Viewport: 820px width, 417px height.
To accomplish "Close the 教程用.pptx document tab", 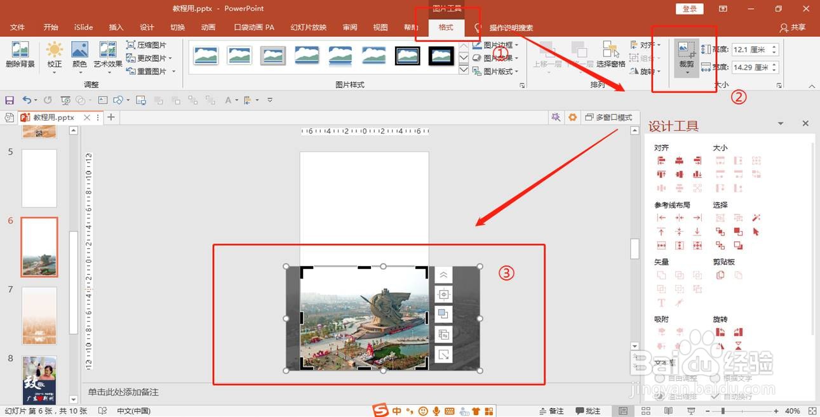I will tap(88, 117).
